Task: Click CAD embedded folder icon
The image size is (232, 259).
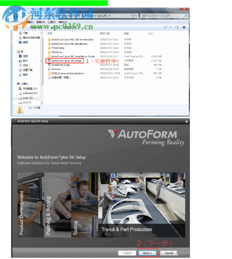Action: (49, 39)
